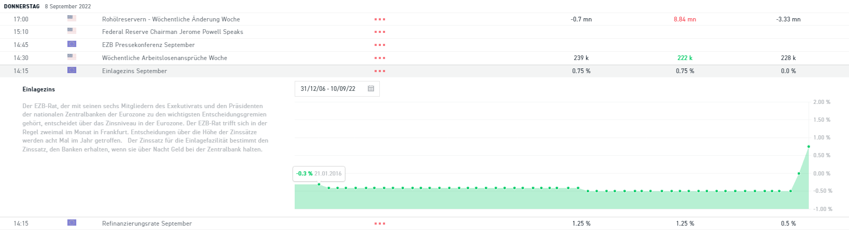Click EU flag next to Einlagezins September
The width and height of the screenshot is (849, 234).
[72, 71]
